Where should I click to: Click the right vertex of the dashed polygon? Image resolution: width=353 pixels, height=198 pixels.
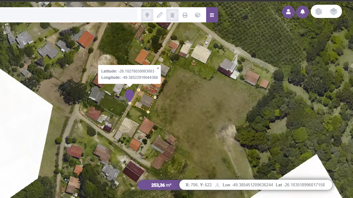155,97
